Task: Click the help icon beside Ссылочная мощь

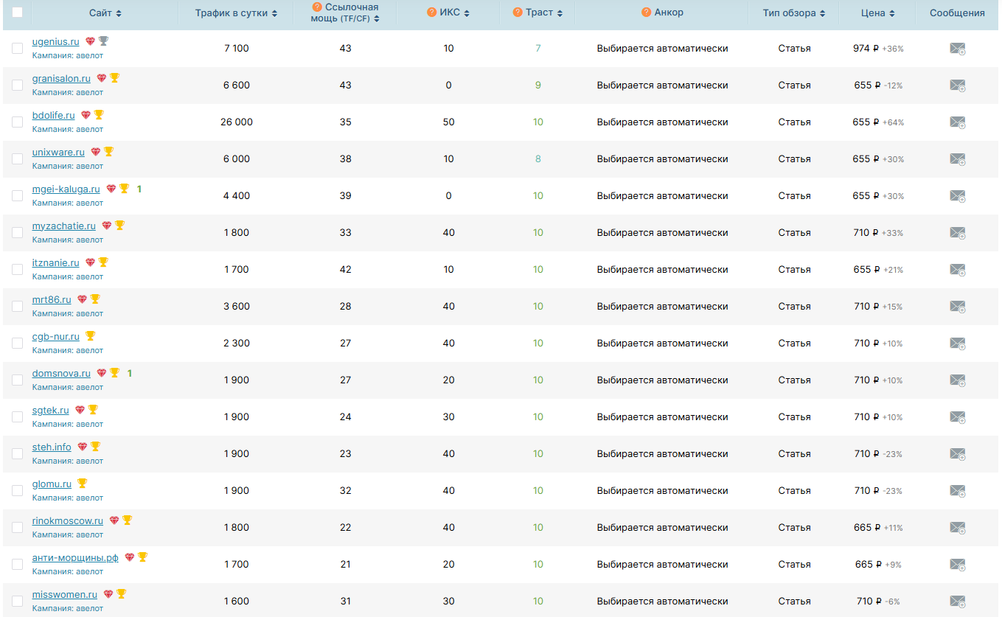Action: pyautogui.click(x=317, y=7)
